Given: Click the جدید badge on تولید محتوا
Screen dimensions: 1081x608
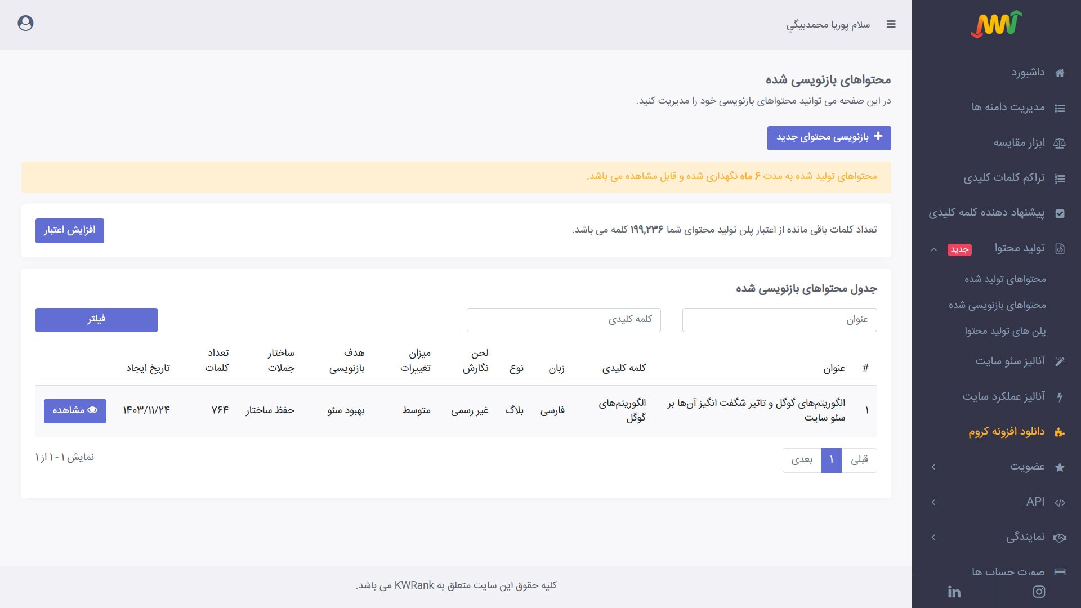Looking at the screenshot, I should coord(959,249).
